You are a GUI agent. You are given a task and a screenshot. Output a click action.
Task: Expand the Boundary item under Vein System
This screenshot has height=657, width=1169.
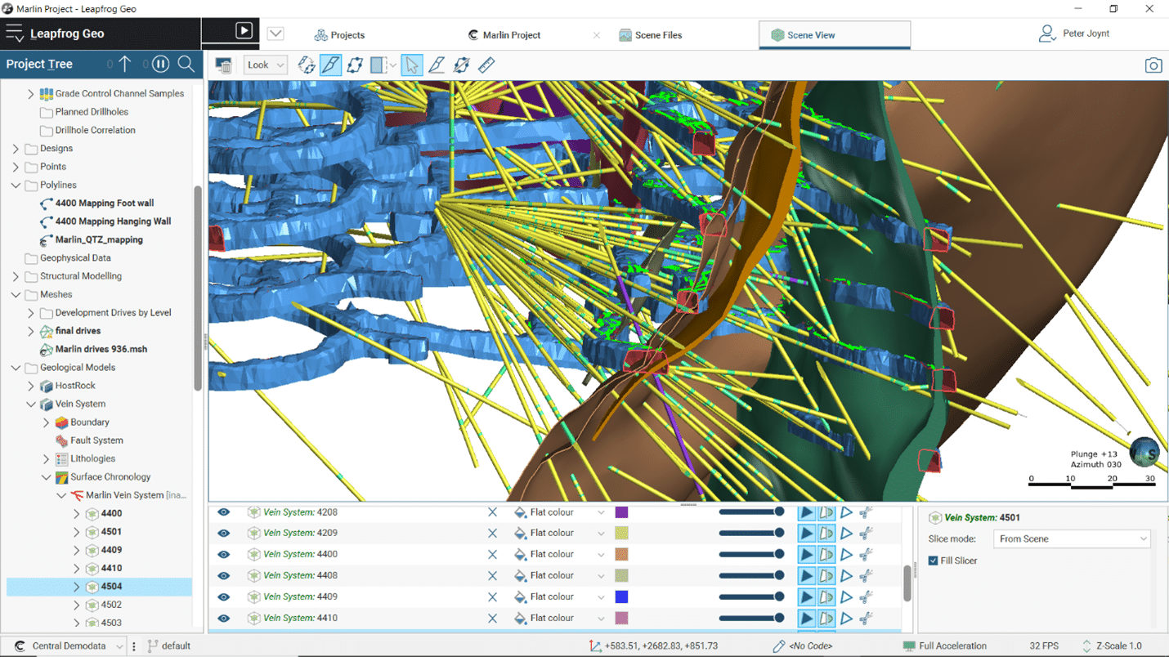[x=47, y=422]
